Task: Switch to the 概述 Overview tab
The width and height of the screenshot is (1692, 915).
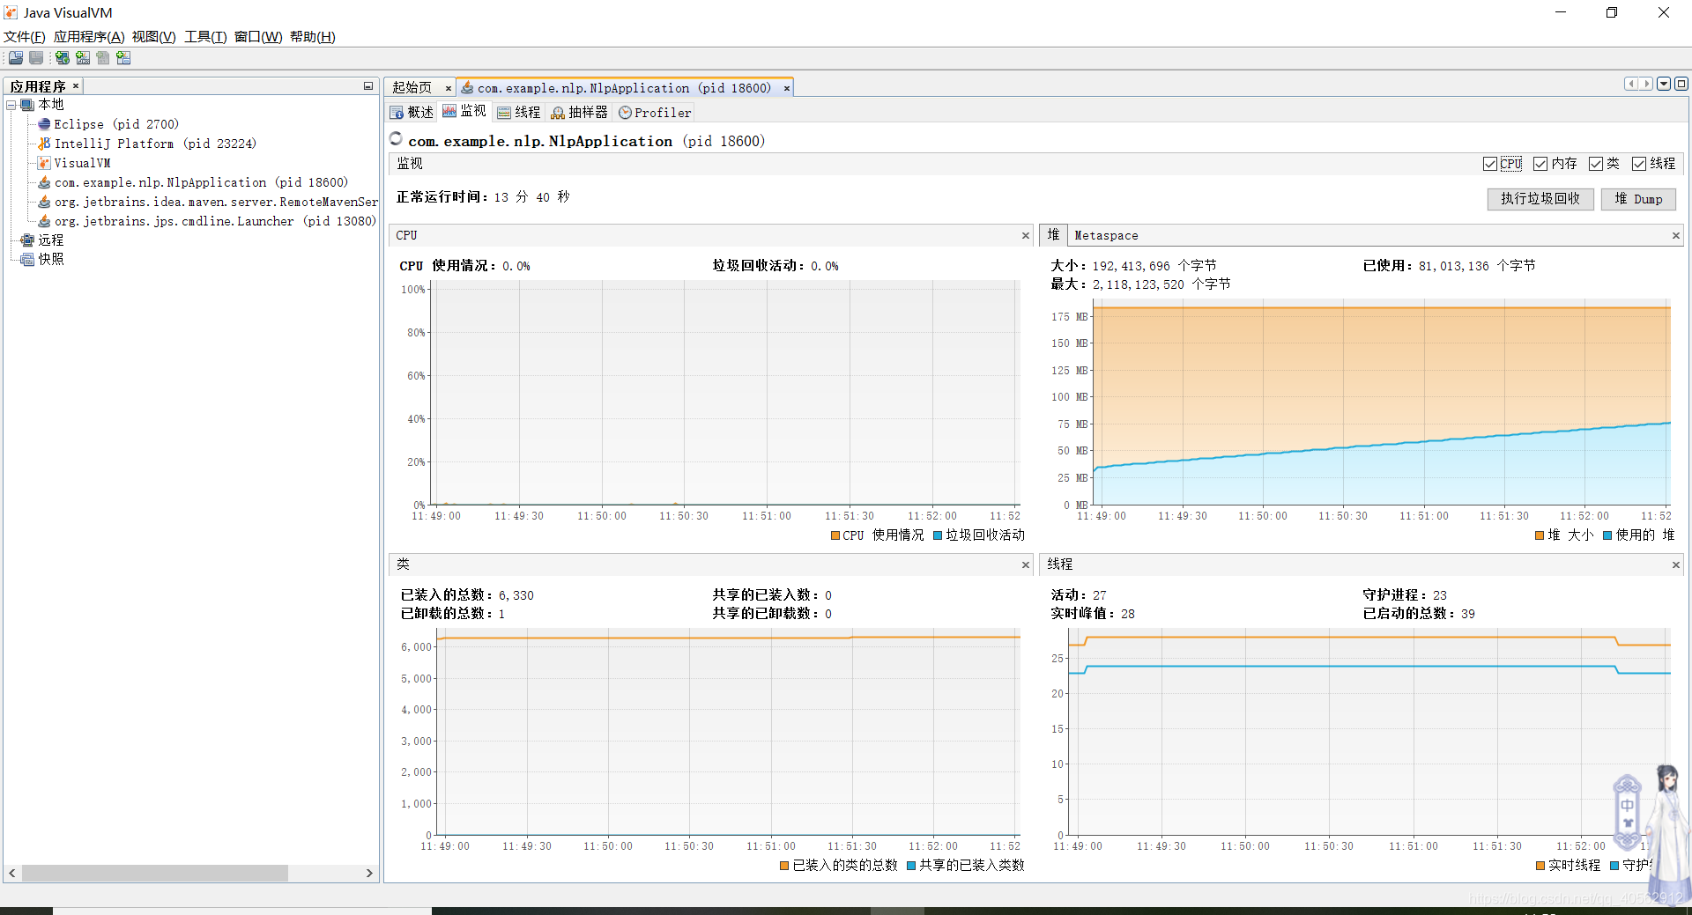Action: point(412,113)
